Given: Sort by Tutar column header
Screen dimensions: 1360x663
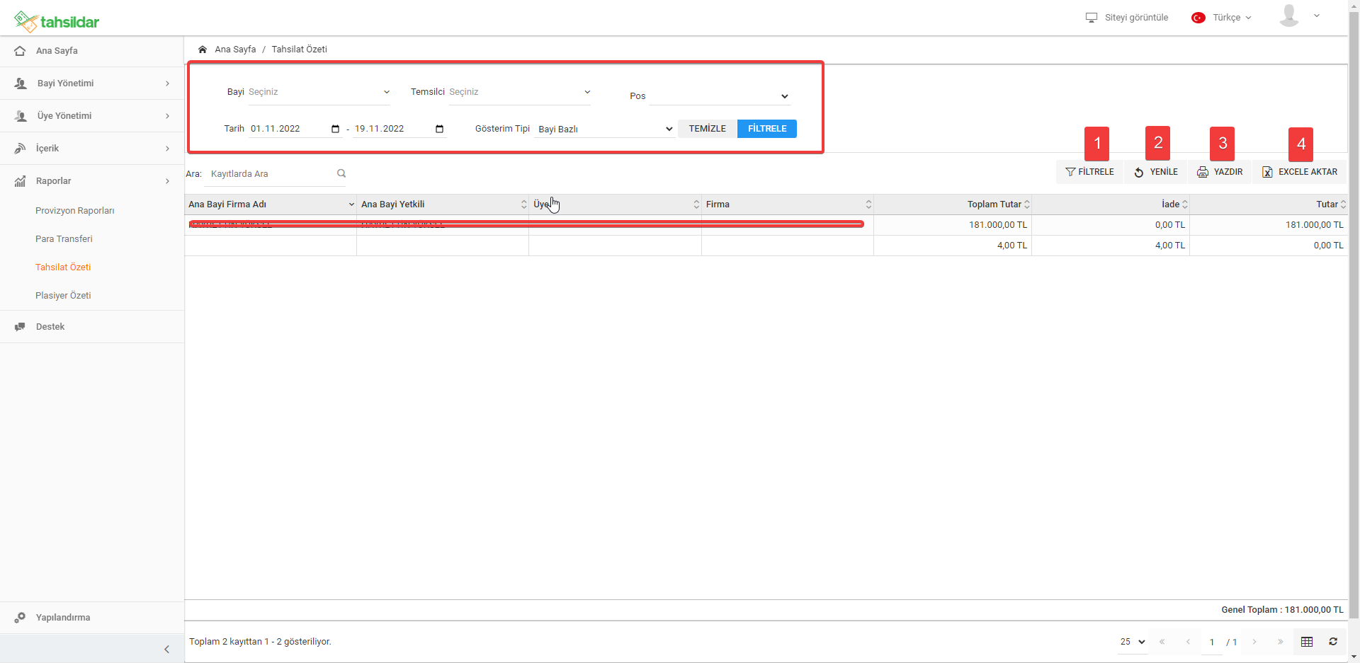Looking at the screenshot, I should [x=1269, y=204].
